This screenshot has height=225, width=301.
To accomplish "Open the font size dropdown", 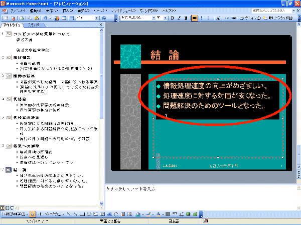I will [x=165, y=18].
